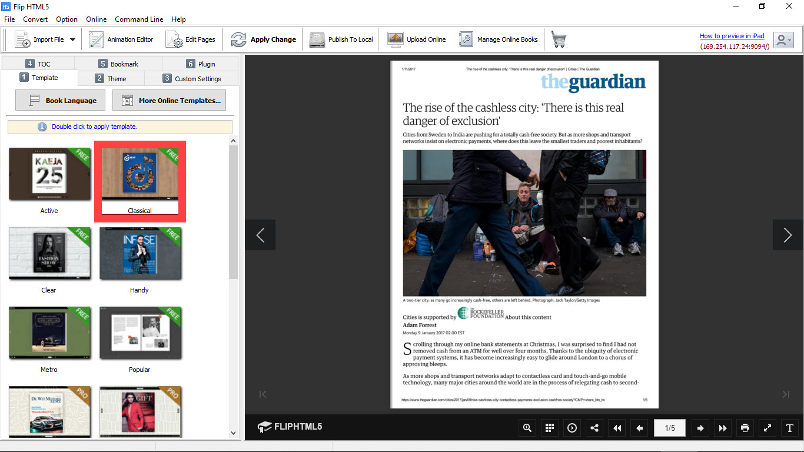Select the Active template thumbnail
Viewport: 804px width, 452px height.
click(49, 174)
